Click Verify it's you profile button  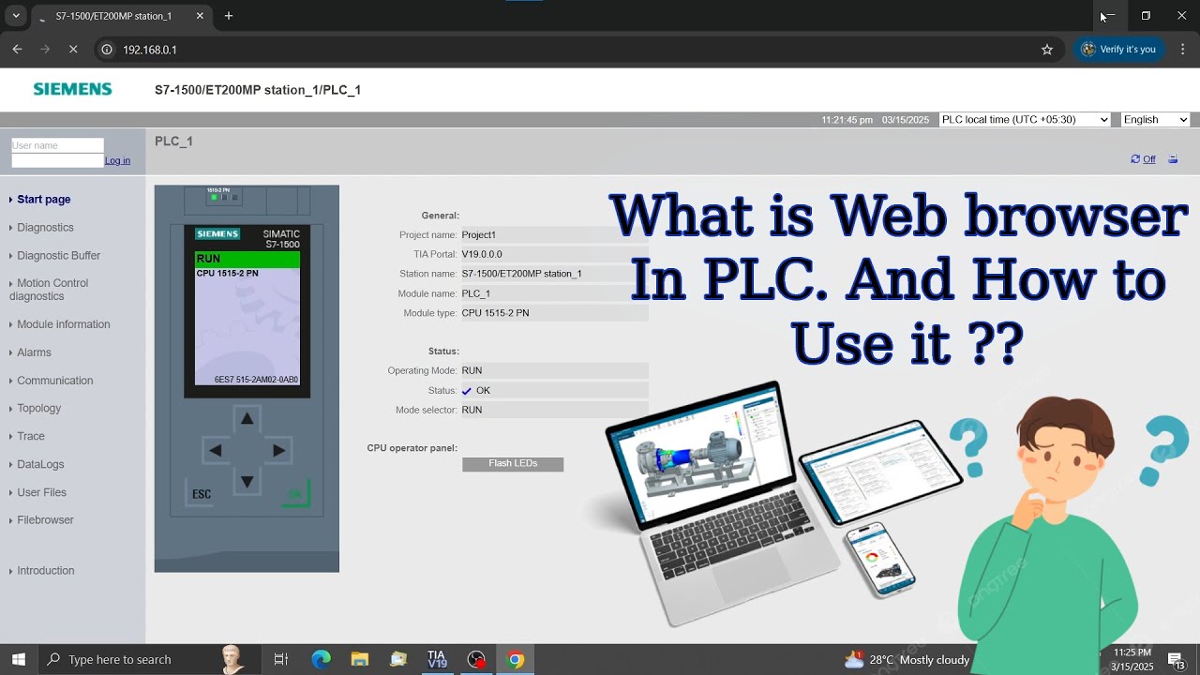[1119, 50]
